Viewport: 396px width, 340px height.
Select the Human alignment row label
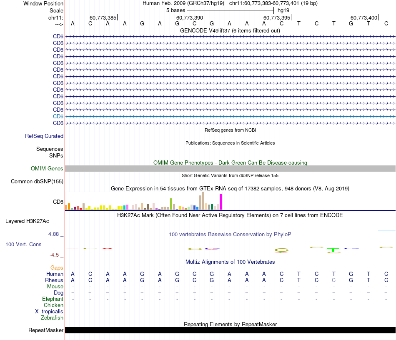pos(55,274)
